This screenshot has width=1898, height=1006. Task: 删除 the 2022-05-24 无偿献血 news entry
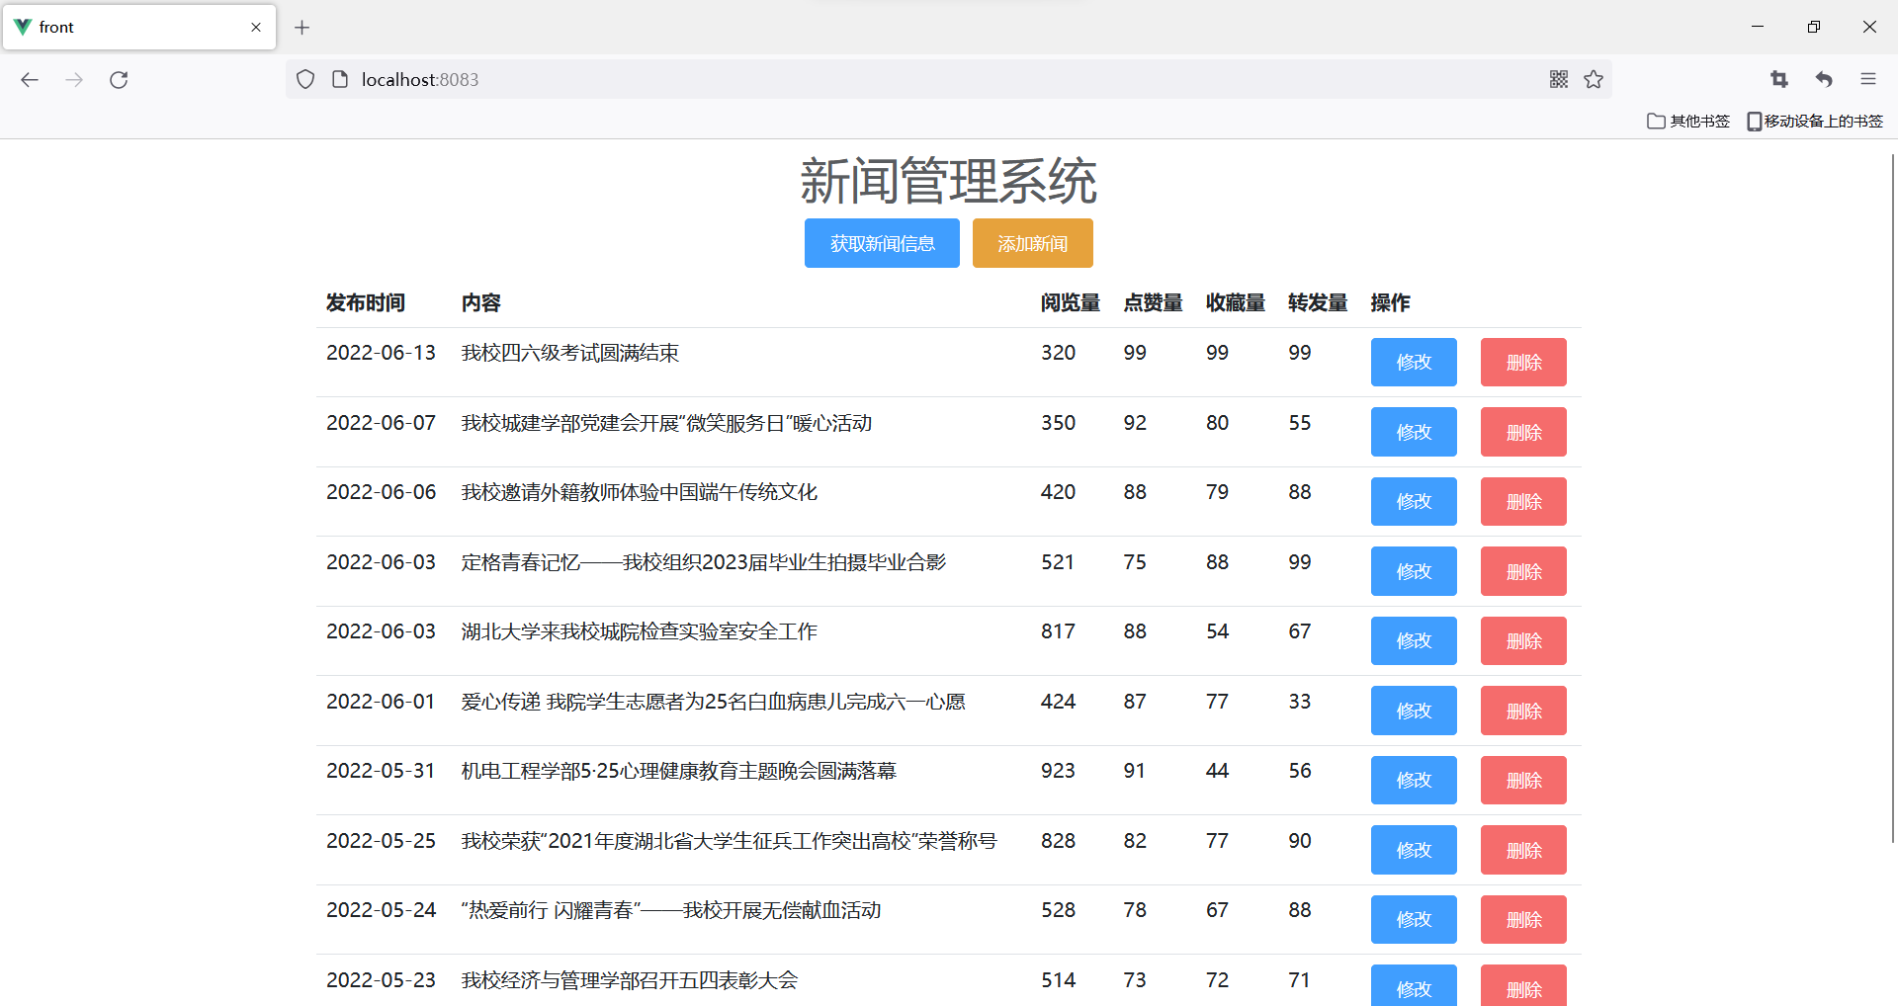tap(1522, 919)
